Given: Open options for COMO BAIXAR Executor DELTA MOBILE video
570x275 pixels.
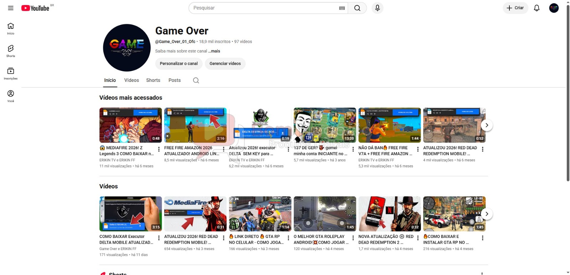Looking at the screenshot, I should (x=159, y=238).
